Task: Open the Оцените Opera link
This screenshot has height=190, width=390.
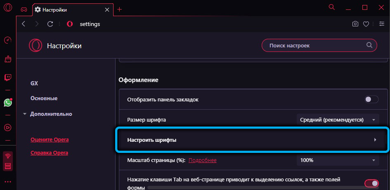Action: (x=50, y=140)
